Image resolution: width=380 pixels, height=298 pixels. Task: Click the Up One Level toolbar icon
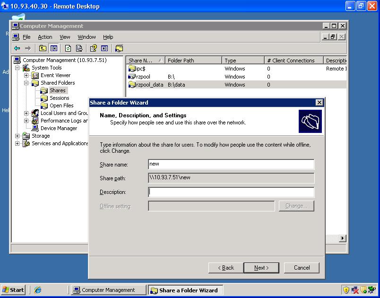point(43,48)
